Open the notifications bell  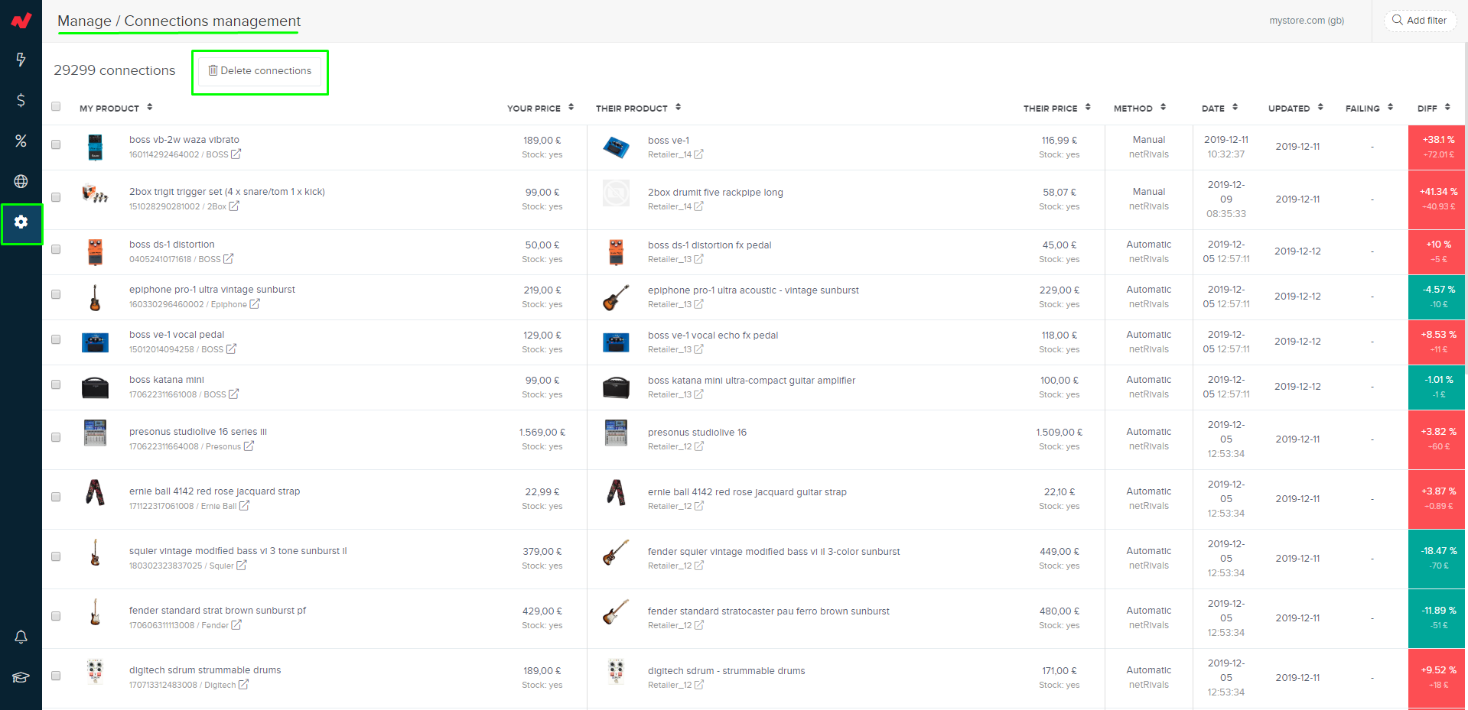click(21, 637)
